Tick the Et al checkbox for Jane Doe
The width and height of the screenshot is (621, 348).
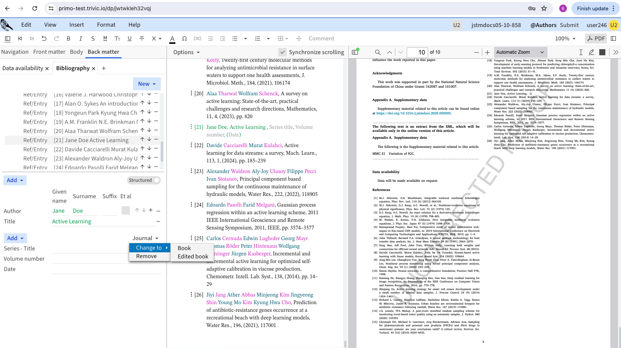126,210
